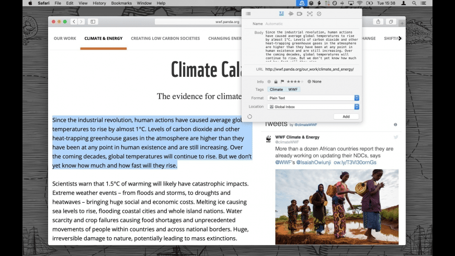Open the ow.ly/T3Vl30ornGs link
The width and height of the screenshot is (455, 256).
coord(355,162)
